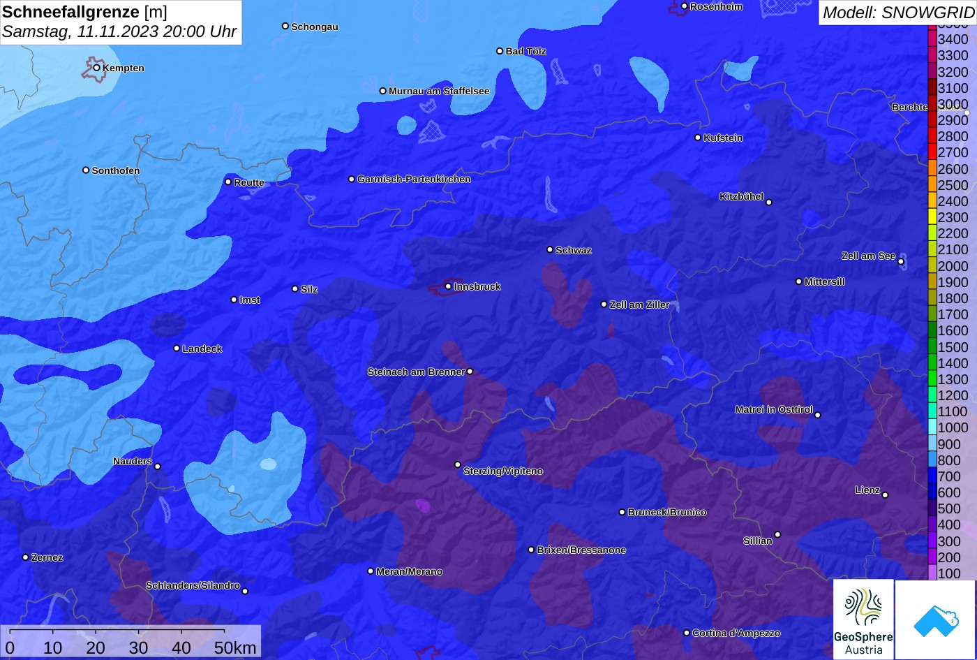Click the Imst marker dot
977x660 pixels.
pos(234,300)
